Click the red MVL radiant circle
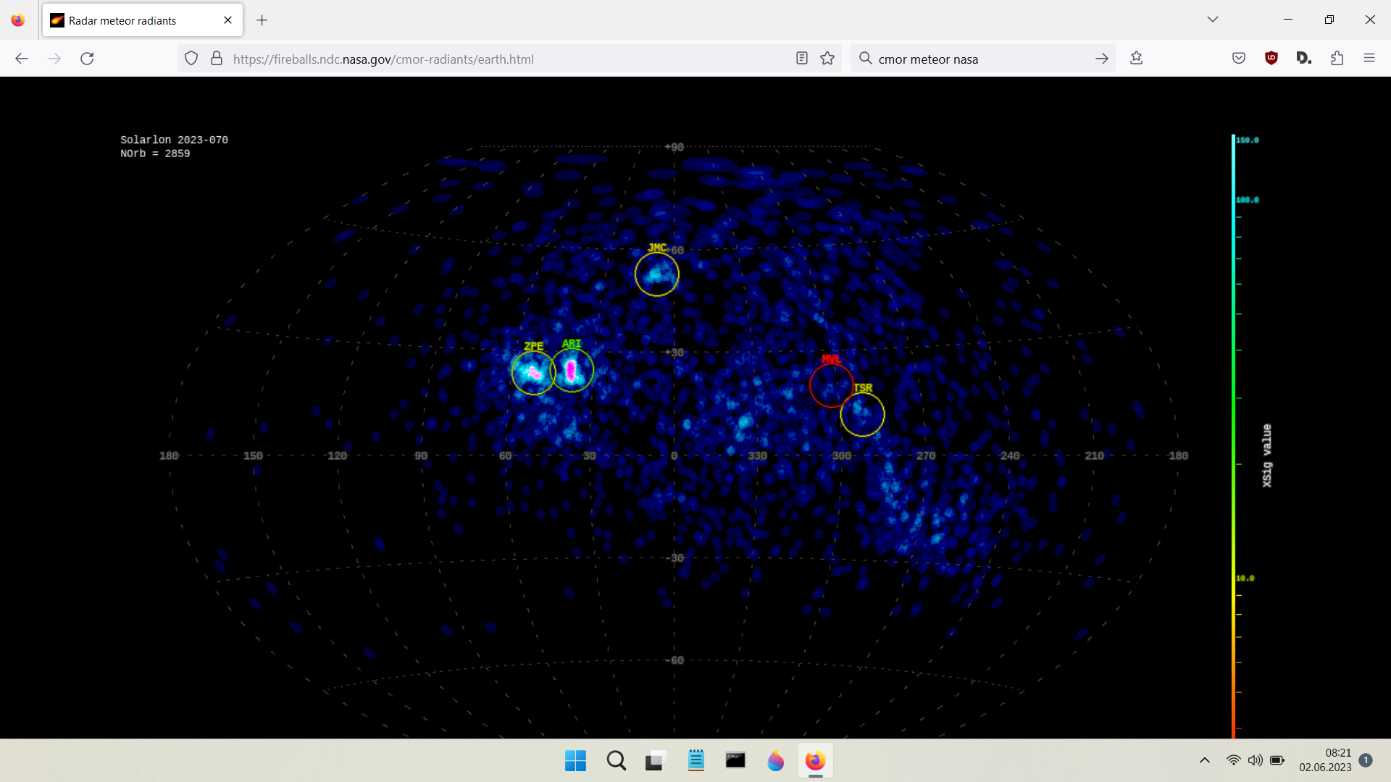 click(x=831, y=385)
